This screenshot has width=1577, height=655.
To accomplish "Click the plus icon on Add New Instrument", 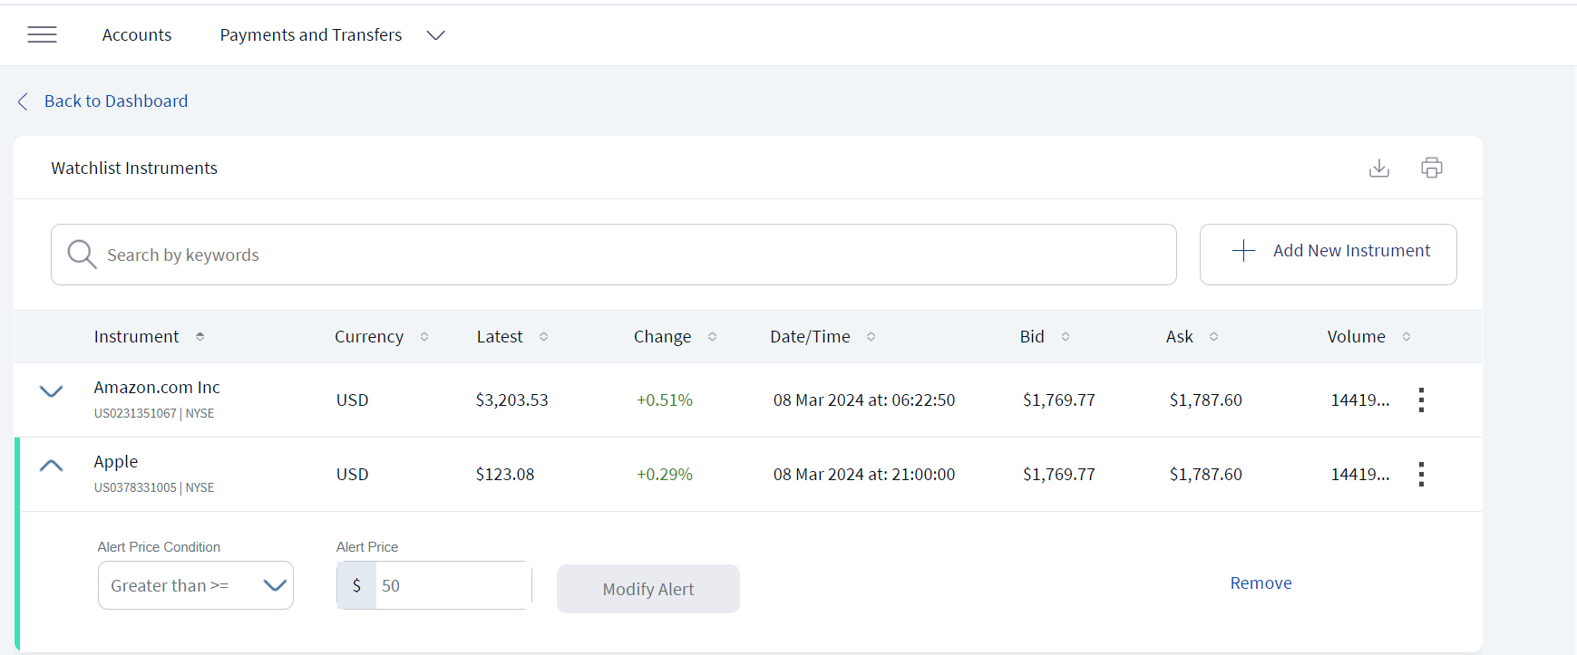I will (1243, 251).
